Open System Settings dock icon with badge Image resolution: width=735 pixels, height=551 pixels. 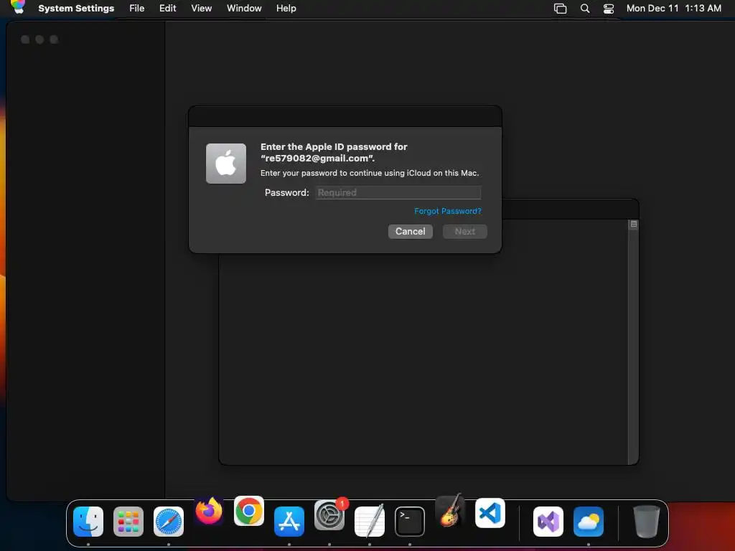[329, 515]
